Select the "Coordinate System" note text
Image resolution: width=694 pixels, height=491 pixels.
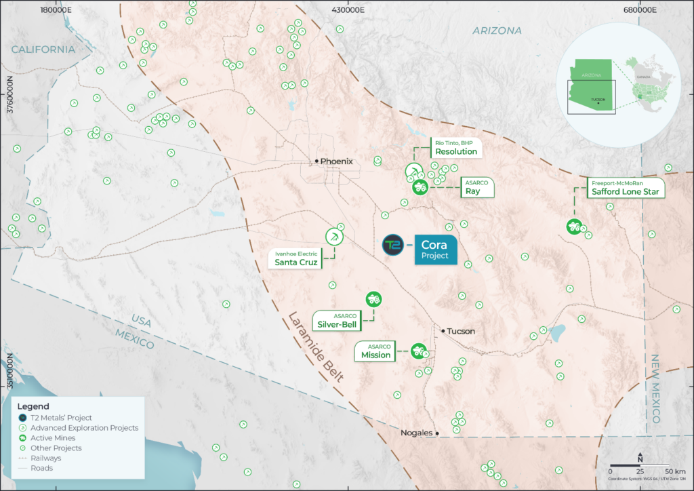(x=647, y=479)
